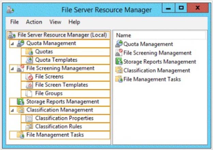Click the File Screen Templates icon in the tree
The height and width of the screenshot is (150, 213).
[x=29, y=85]
